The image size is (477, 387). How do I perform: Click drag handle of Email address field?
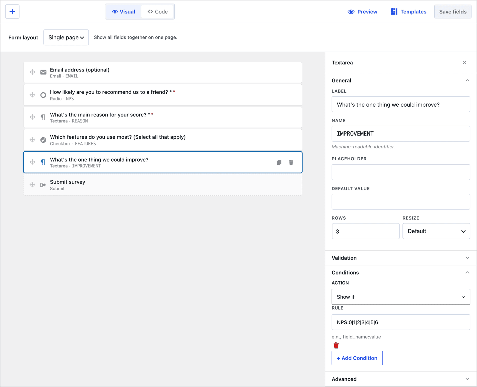(x=32, y=72)
